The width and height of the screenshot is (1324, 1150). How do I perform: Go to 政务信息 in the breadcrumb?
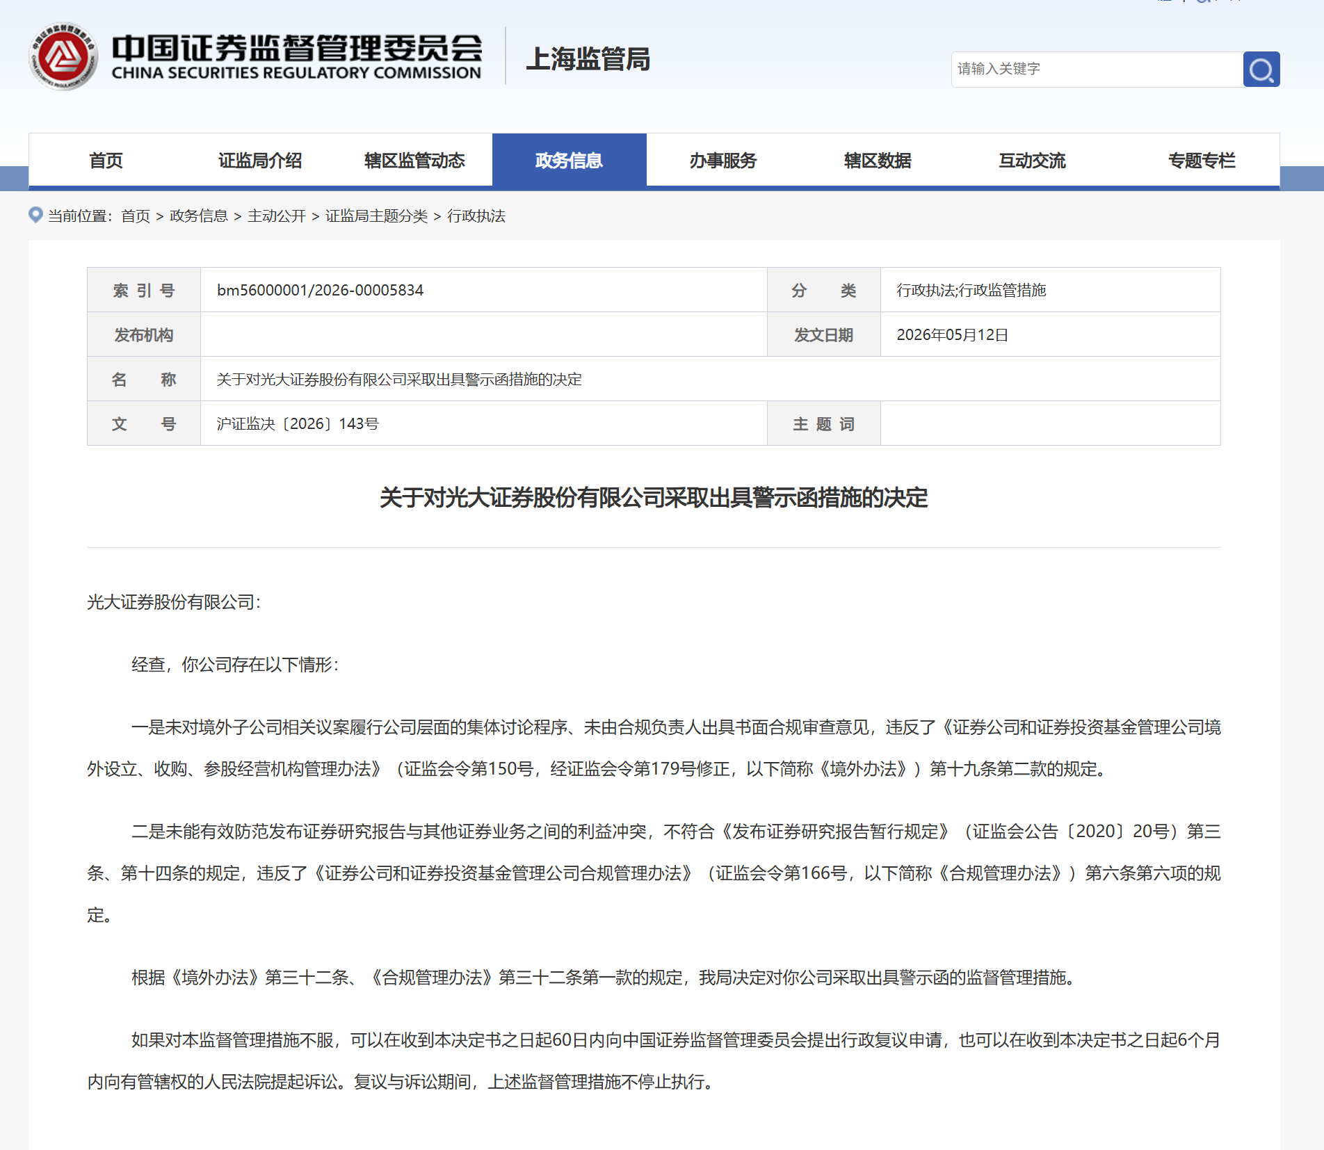199,216
